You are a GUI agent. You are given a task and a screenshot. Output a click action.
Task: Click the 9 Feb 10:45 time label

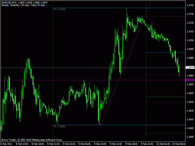pos(100,144)
